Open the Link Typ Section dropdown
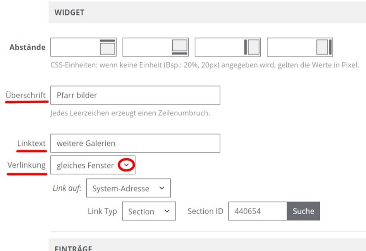 click(149, 211)
